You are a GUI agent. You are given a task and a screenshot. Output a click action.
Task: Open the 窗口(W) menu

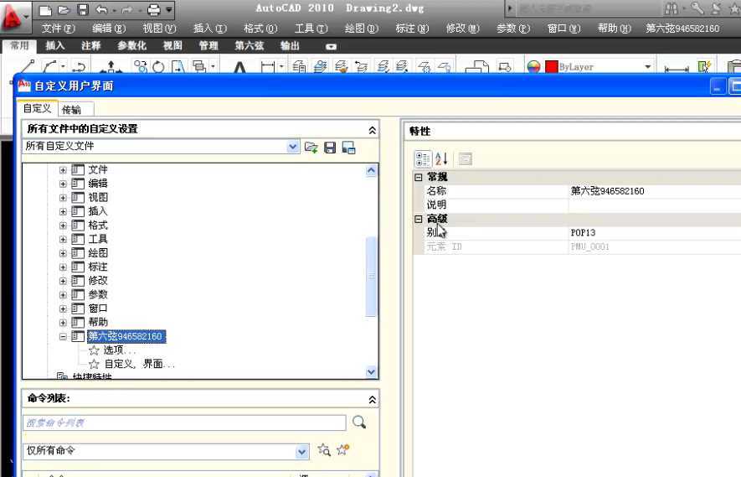coord(563,29)
